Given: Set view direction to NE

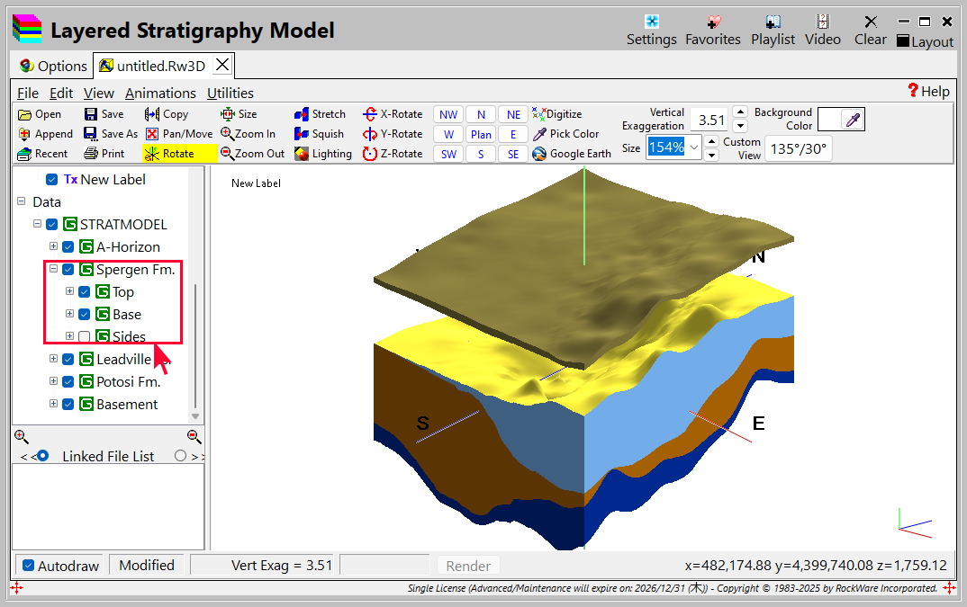Looking at the screenshot, I should coord(513,114).
